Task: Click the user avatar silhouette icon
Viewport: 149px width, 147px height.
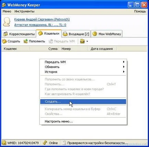Action: [x=7, y=22]
